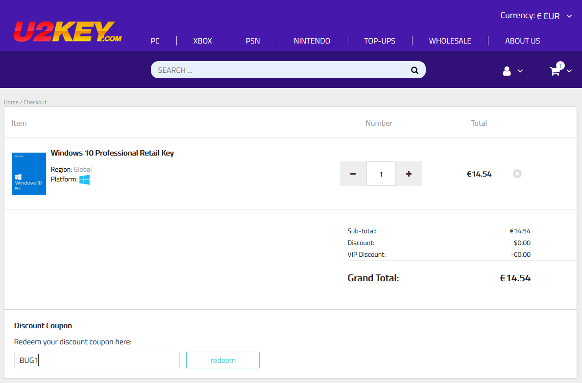Click the VIP Discount value -€0.00
The image size is (582, 383).
coord(521,255)
